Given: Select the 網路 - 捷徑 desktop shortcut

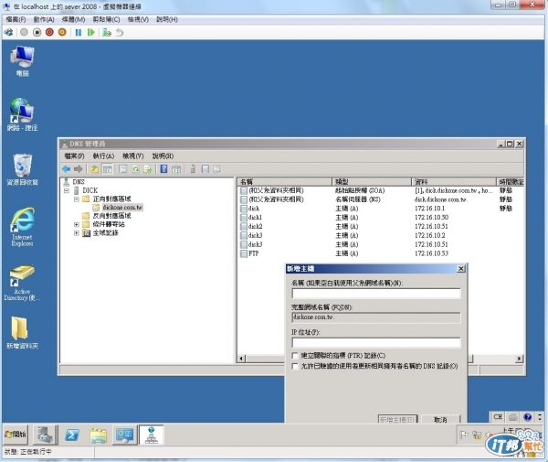Looking at the screenshot, I should coord(22,114).
